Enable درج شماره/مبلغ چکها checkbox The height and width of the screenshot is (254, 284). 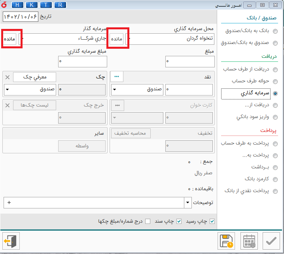tap(148, 221)
